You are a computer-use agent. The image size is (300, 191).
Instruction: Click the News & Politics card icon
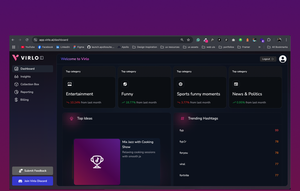click(236, 84)
